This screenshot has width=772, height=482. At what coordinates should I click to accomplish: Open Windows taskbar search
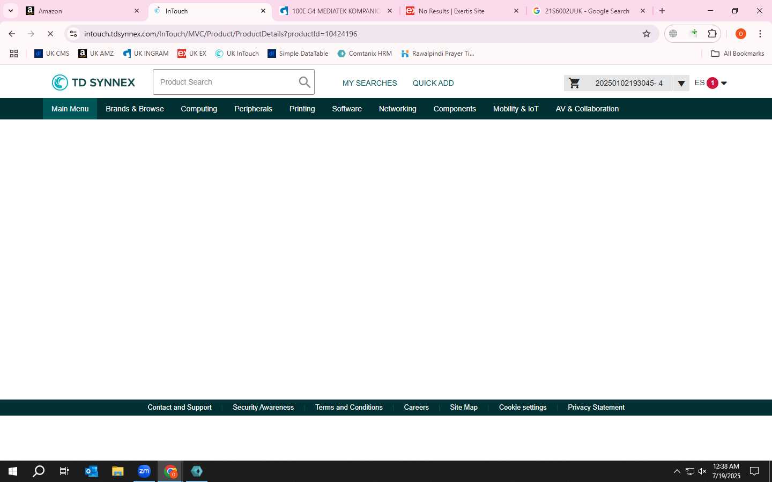[39, 471]
